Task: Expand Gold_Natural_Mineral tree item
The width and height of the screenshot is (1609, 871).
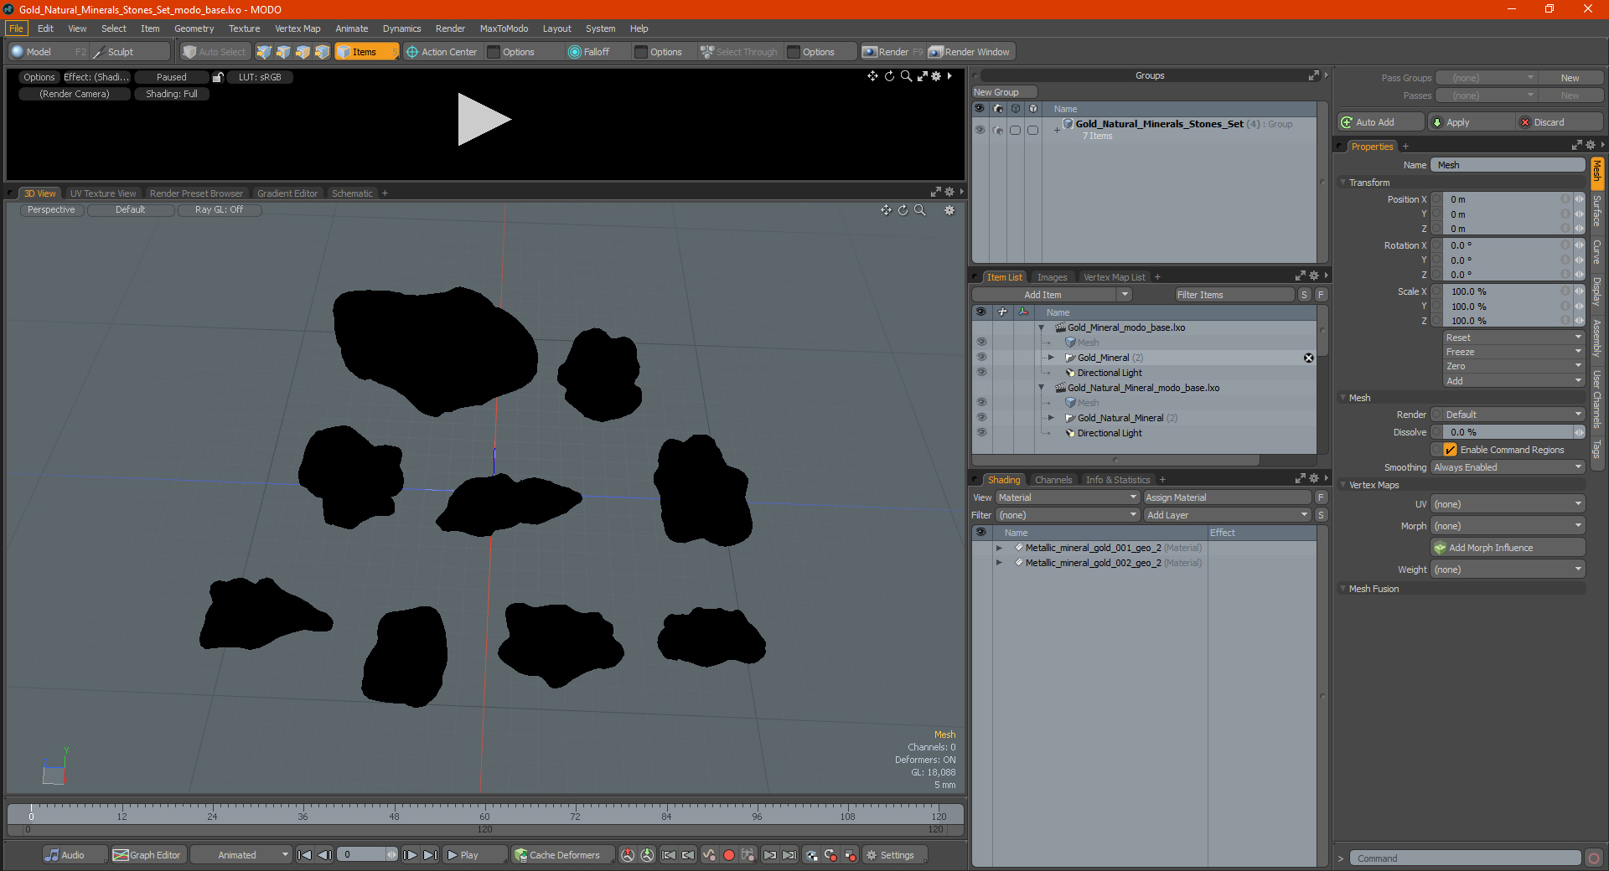Action: click(x=1051, y=418)
